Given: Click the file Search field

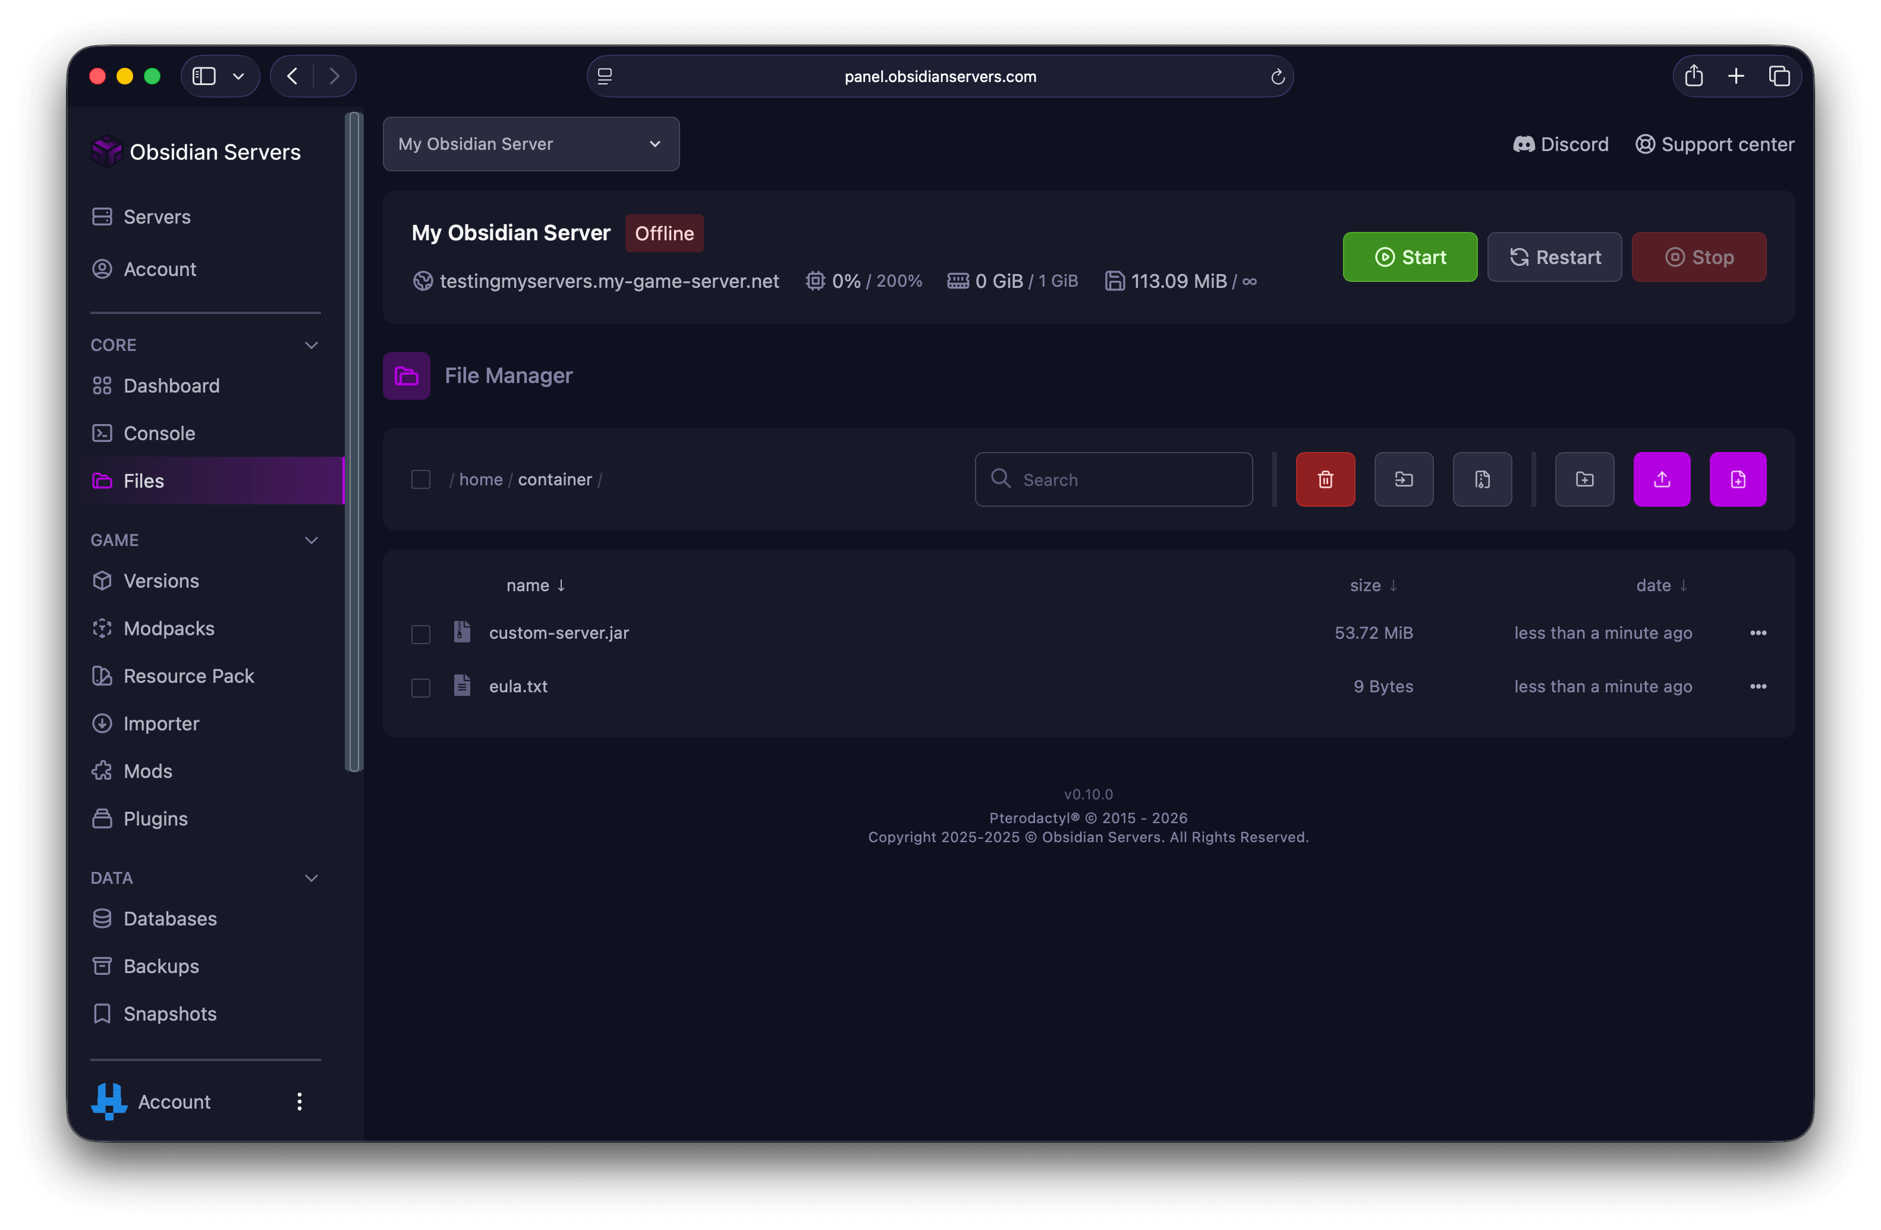Looking at the screenshot, I should tap(1113, 480).
